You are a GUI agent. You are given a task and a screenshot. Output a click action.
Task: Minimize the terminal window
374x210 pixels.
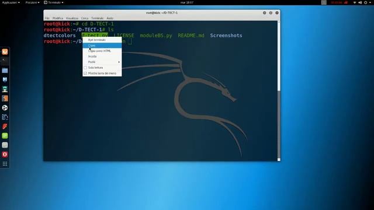coord(265,13)
